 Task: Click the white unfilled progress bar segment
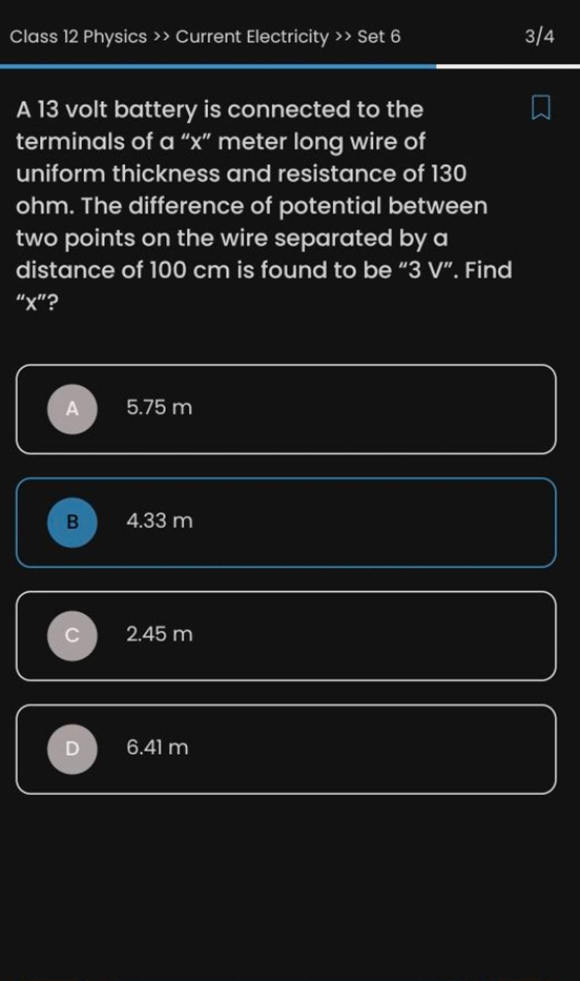[507, 66]
